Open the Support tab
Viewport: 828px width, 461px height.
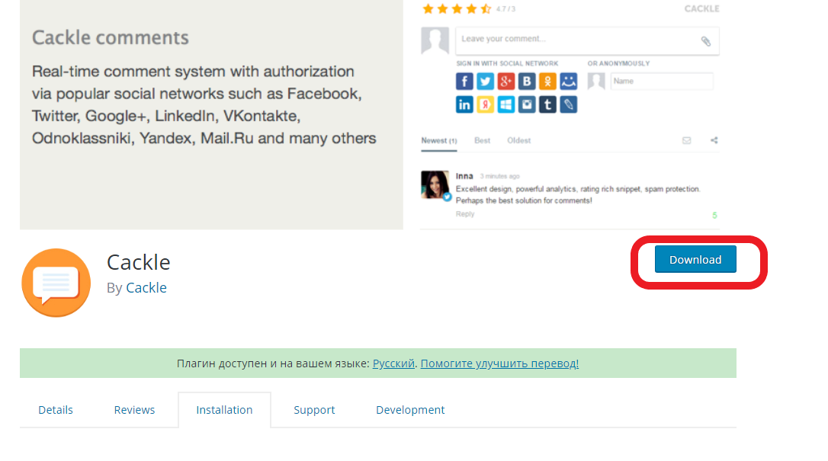(314, 410)
